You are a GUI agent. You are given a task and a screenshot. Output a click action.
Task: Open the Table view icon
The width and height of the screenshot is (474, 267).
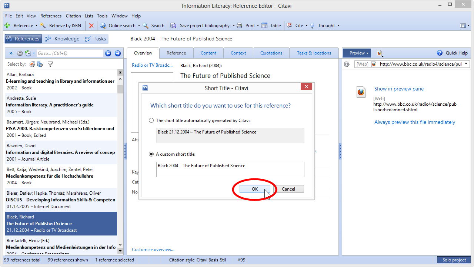[x=264, y=26]
